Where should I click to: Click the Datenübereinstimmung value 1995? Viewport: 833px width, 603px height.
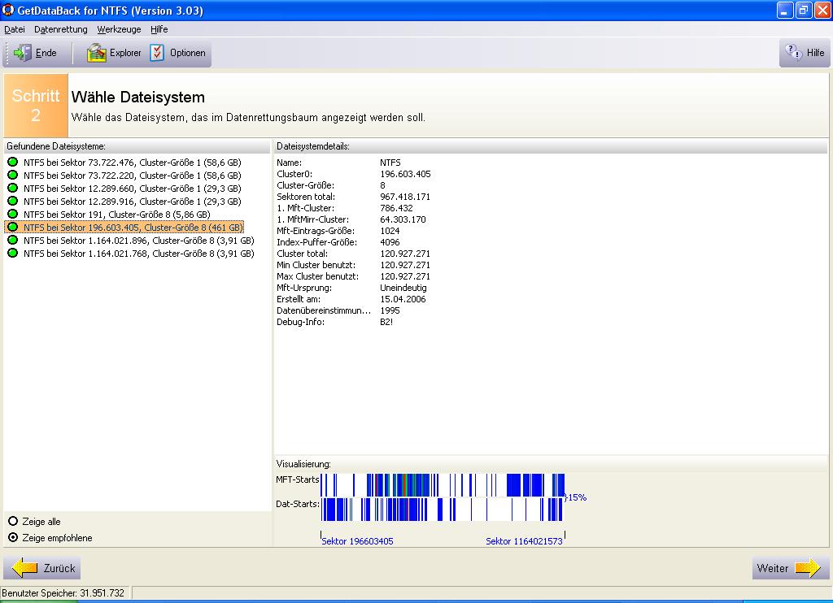[x=390, y=310]
